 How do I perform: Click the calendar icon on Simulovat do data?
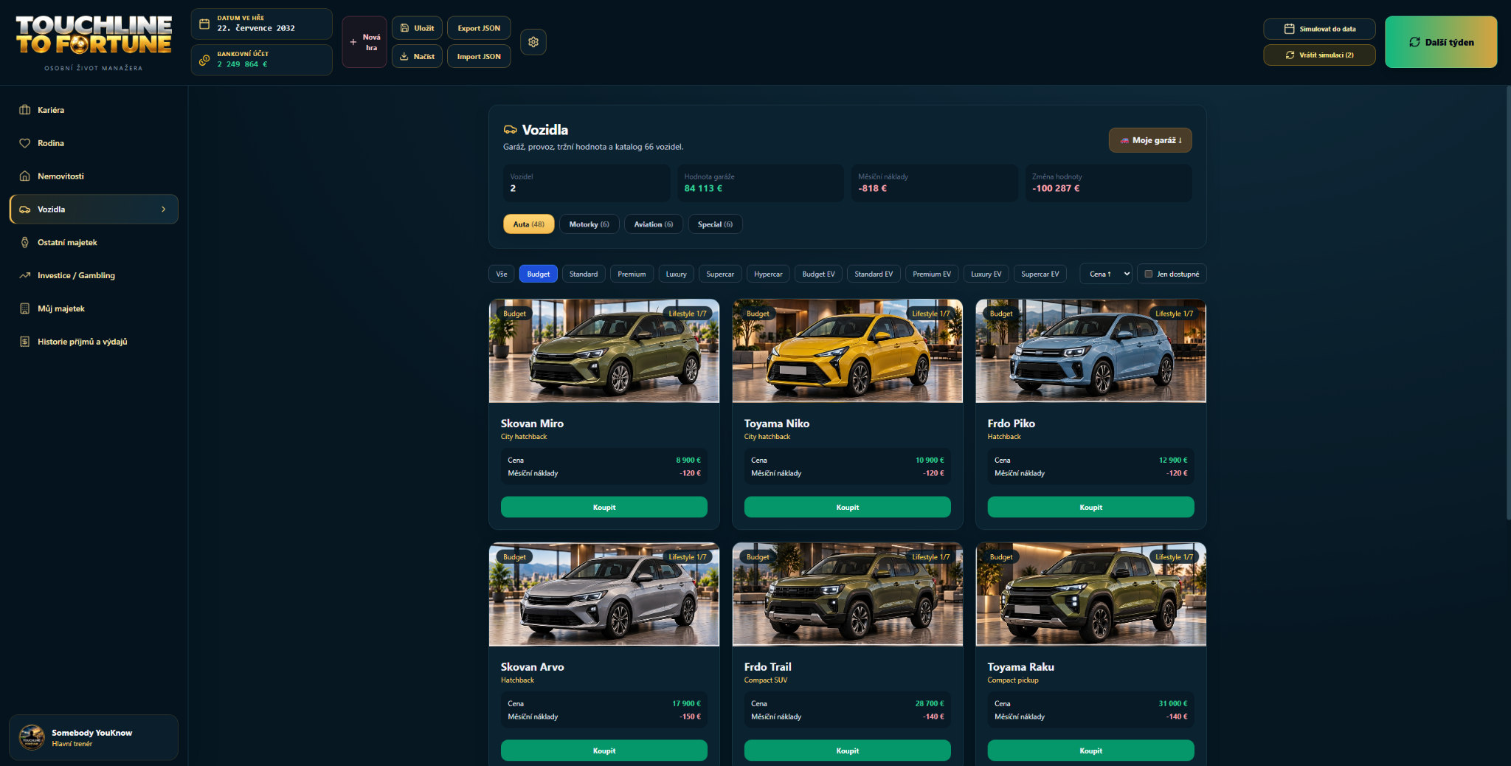click(1289, 29)
